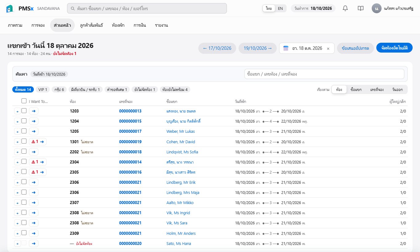Image resolution: width=420 pixels, height=252 pixels.
Task: Check the box for room 1203
Action: [24, 111]
